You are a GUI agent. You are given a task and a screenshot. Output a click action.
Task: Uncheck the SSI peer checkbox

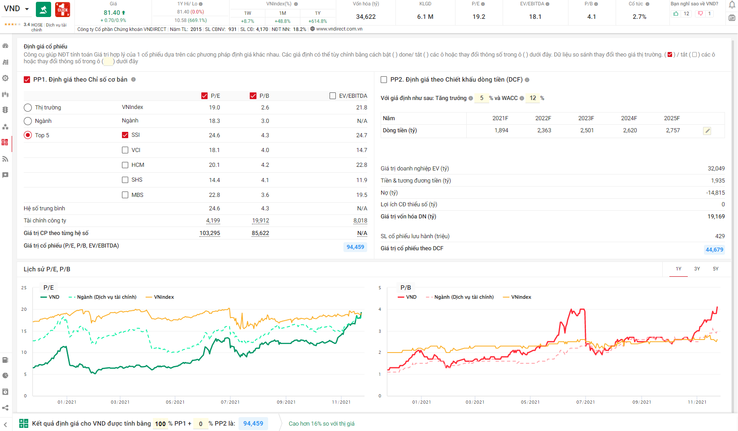point(125,135)
